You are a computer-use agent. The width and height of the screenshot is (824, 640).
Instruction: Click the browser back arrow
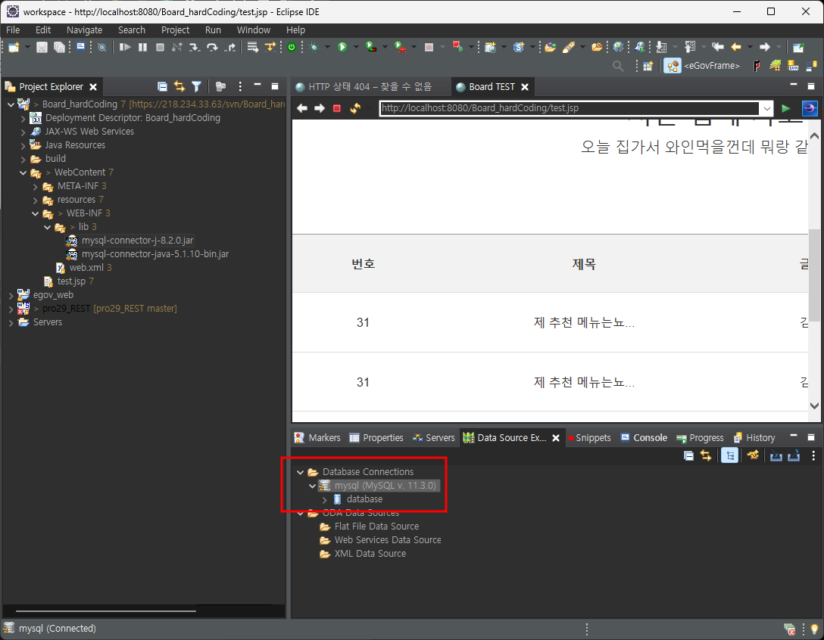click(301, 108)
